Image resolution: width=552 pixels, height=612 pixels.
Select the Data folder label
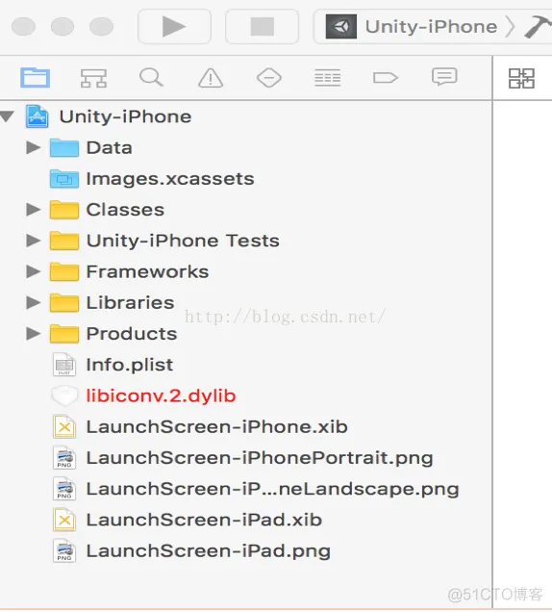point(110,147)
